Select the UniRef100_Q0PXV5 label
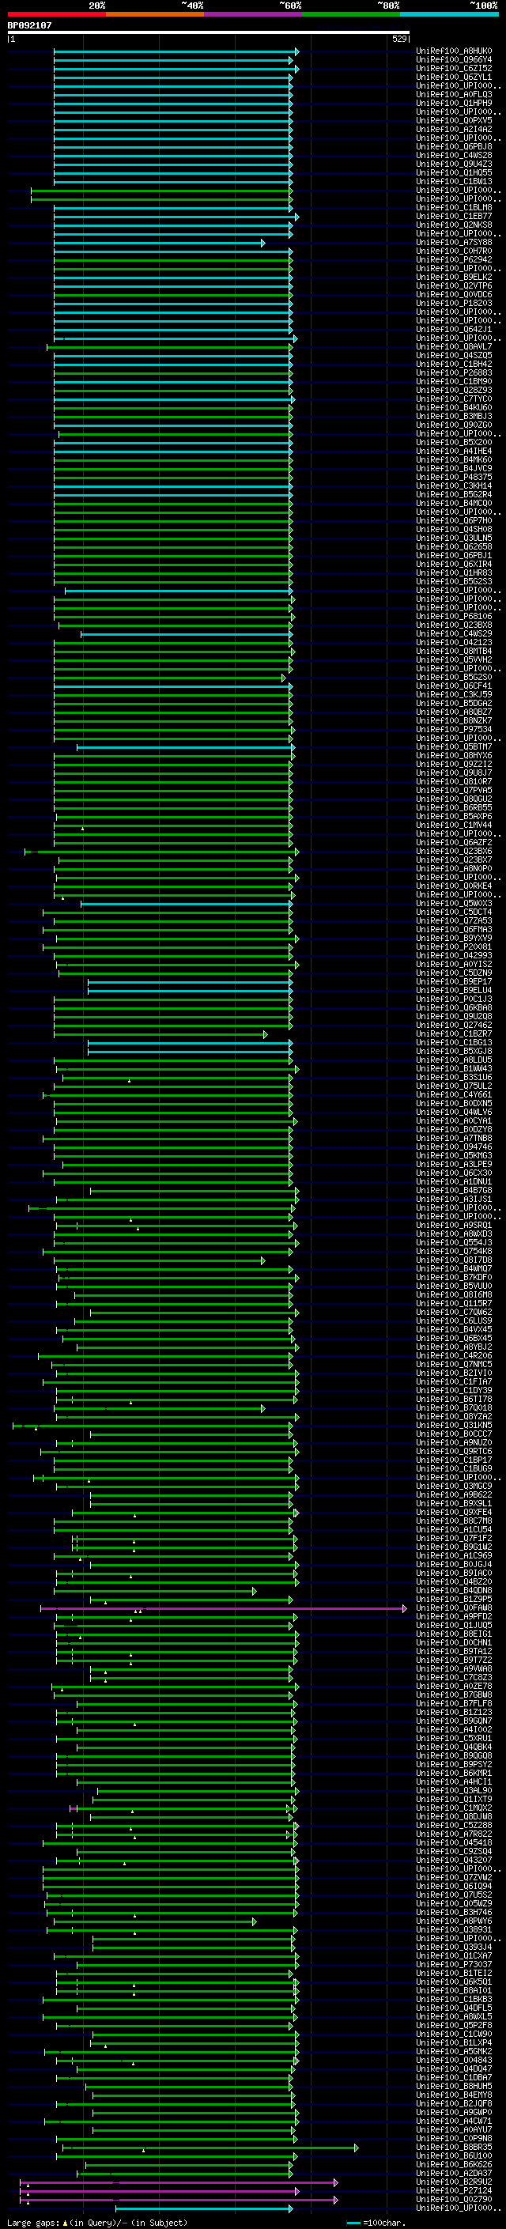Screen dimensions: 506x2229 (454, 120)
